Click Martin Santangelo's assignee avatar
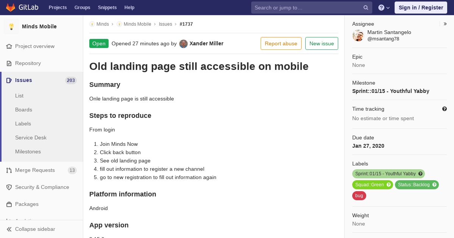The image size is (454, 238). click(358, 36)
